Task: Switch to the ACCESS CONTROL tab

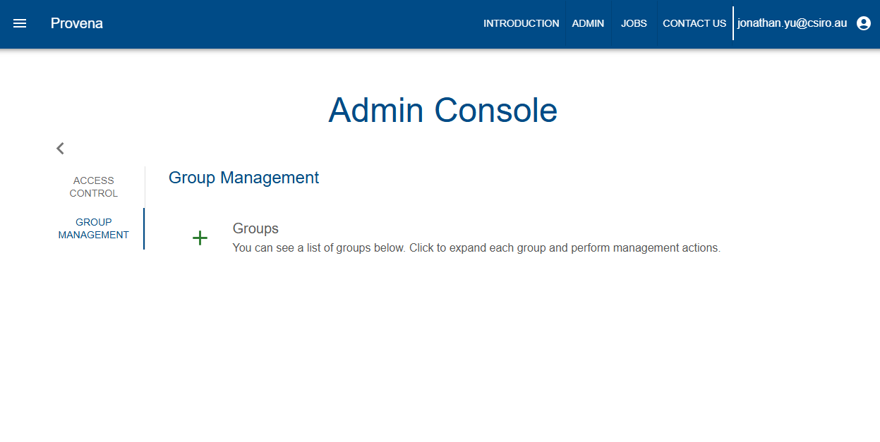Action: click(x=94, y=187)
